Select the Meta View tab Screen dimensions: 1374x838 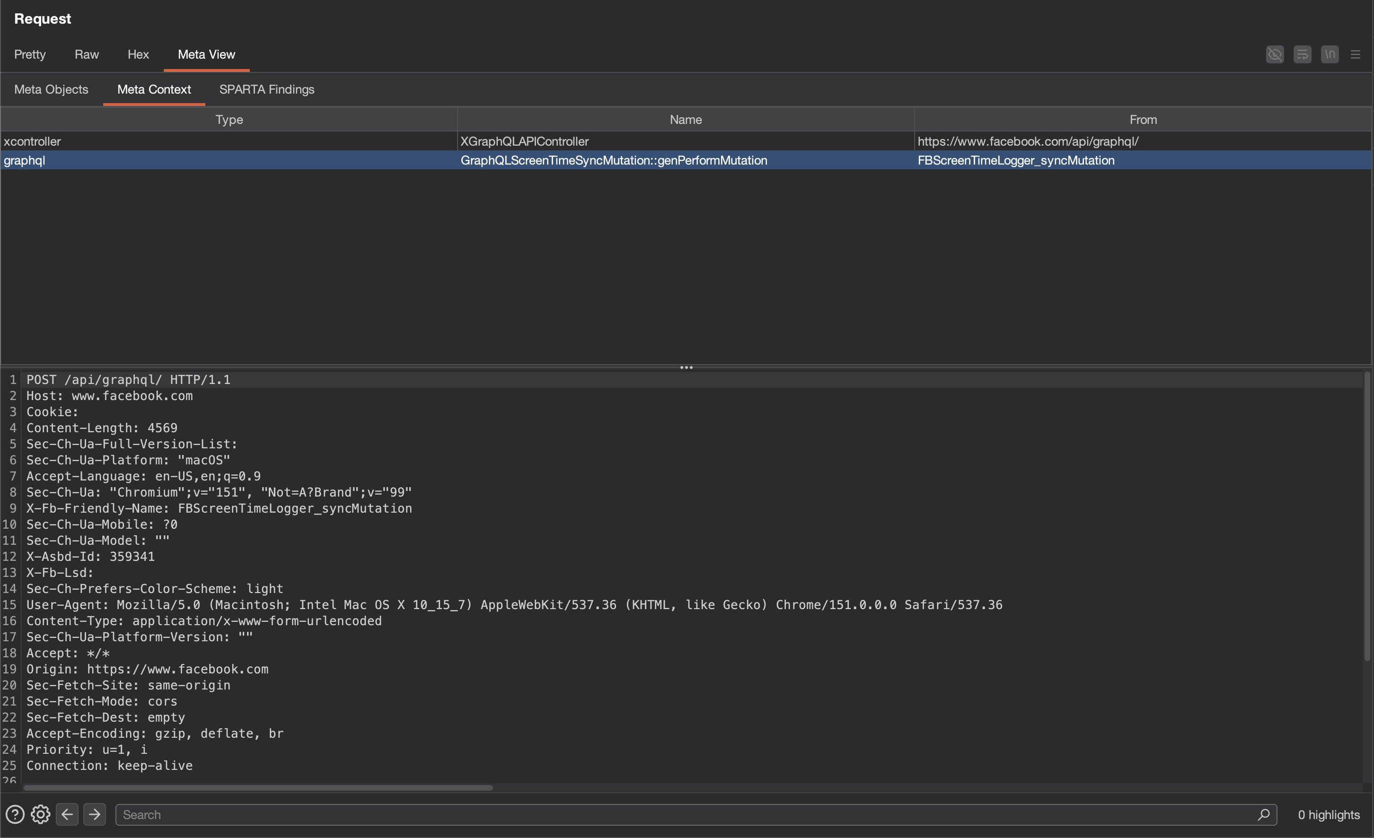click(x=206, y=54)
